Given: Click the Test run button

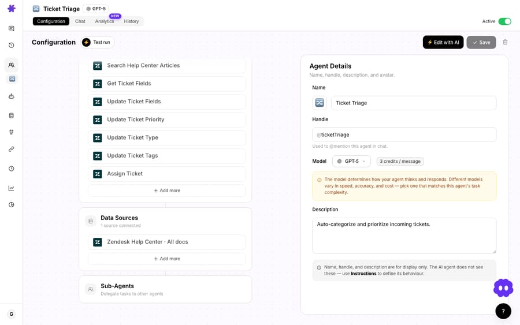Looking at the screenshot, I should (x=98, y=42).
